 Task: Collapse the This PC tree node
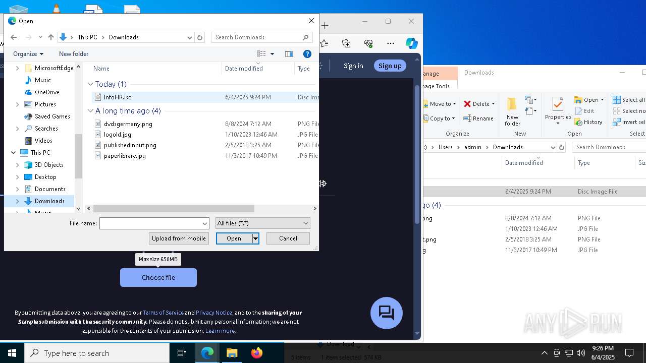pos(13,153)
